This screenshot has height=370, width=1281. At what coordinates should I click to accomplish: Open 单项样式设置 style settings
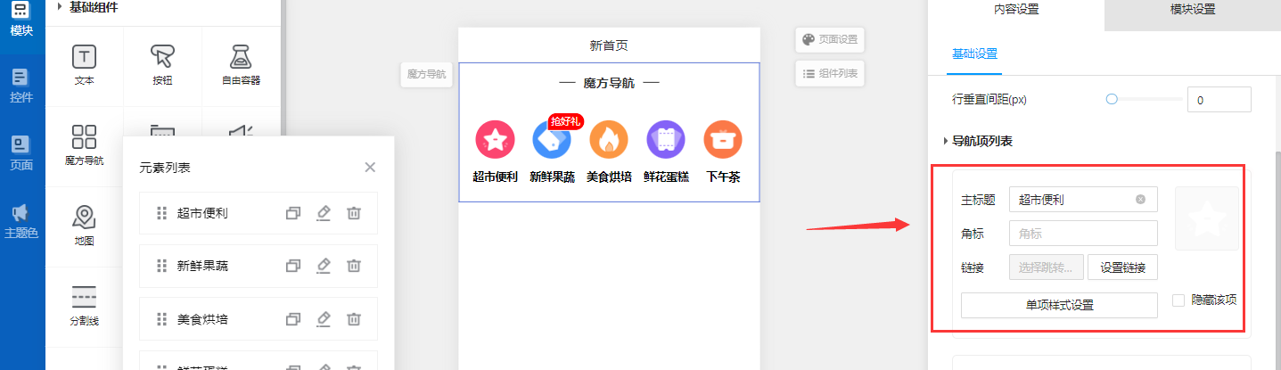click(1059, 305)
